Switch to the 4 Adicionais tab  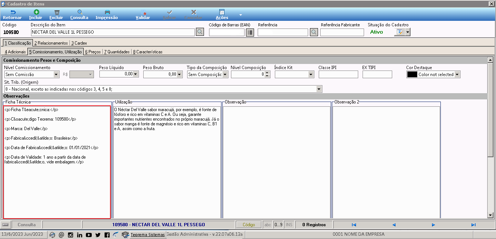[15, 52]
